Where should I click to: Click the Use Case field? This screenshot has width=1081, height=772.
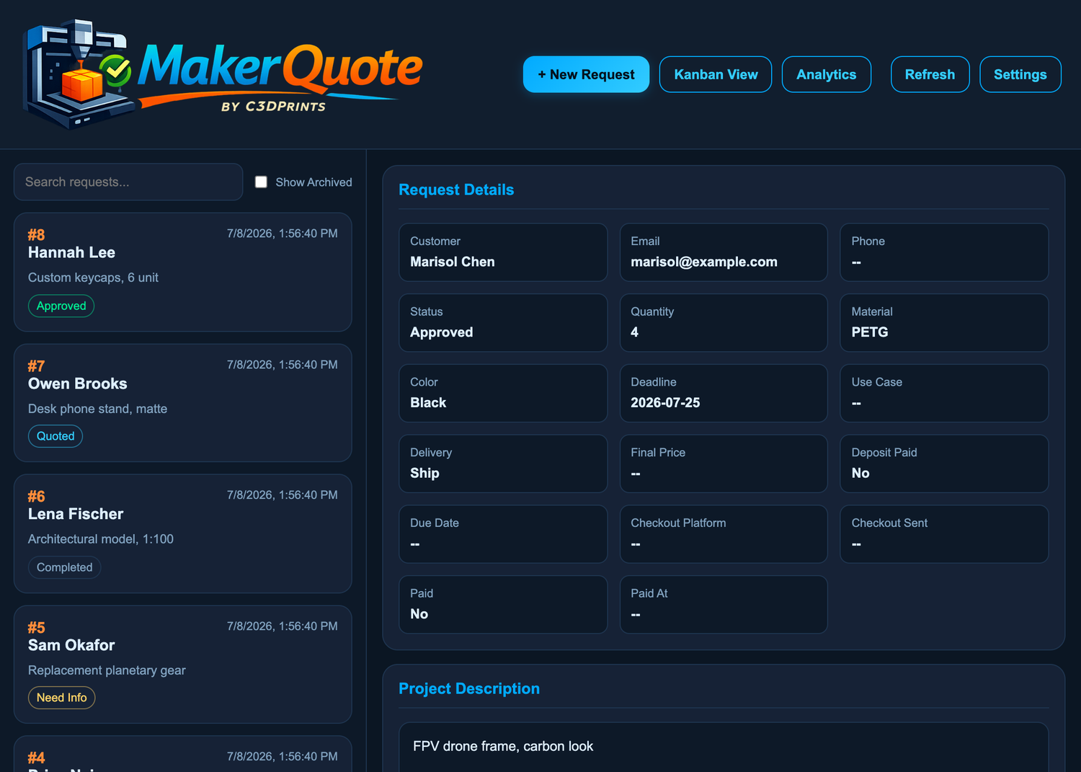[x=944, y=393]
